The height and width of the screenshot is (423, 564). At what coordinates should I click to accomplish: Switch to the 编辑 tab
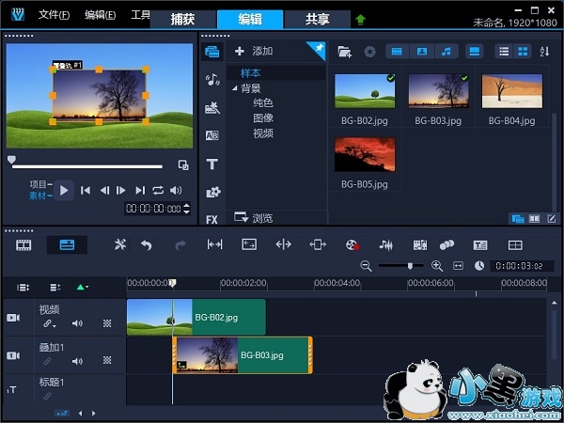(250, 19)
